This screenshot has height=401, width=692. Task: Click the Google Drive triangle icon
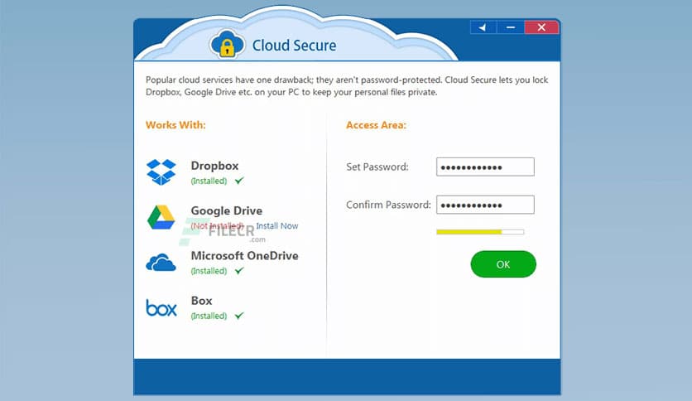click(161, 217)
